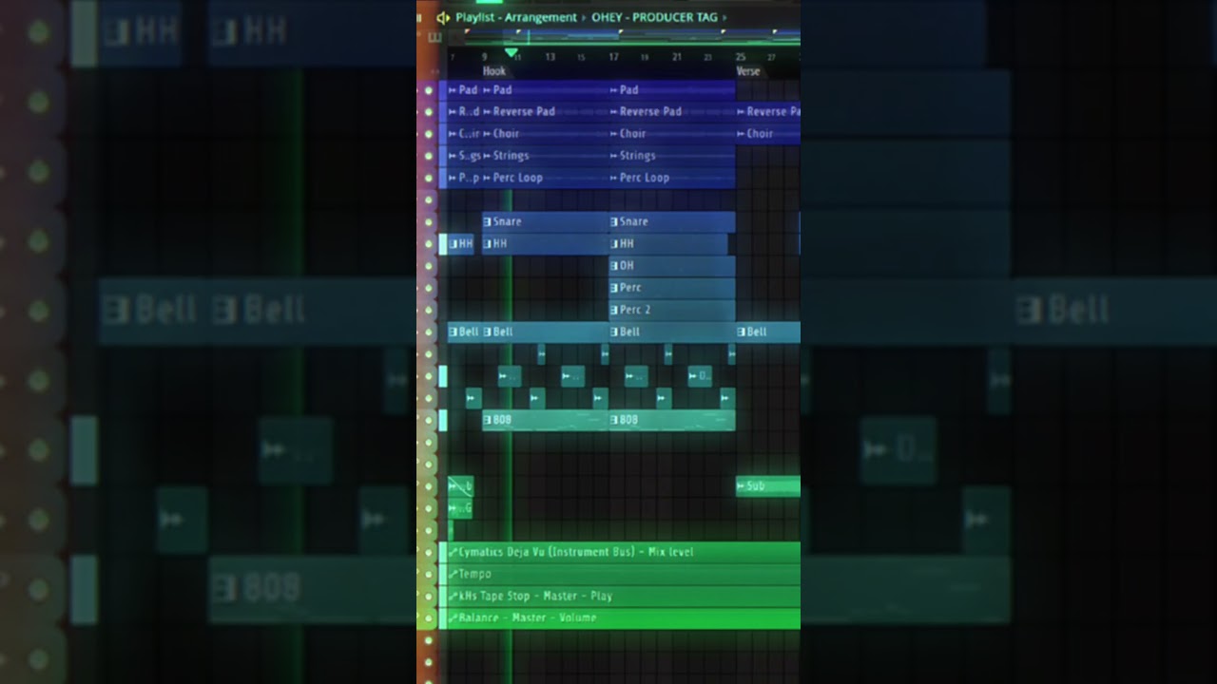
Task: Click the speaker icon beside Playlist title
Action: (x=442, y=17)
